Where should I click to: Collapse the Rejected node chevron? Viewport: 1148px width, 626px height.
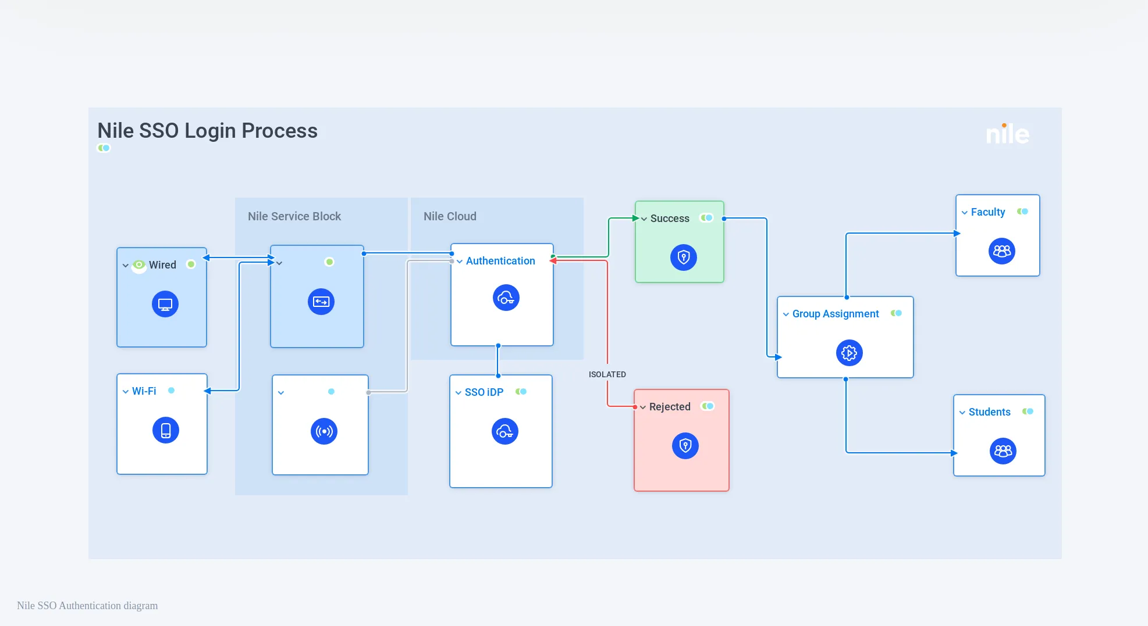(643, 407)
